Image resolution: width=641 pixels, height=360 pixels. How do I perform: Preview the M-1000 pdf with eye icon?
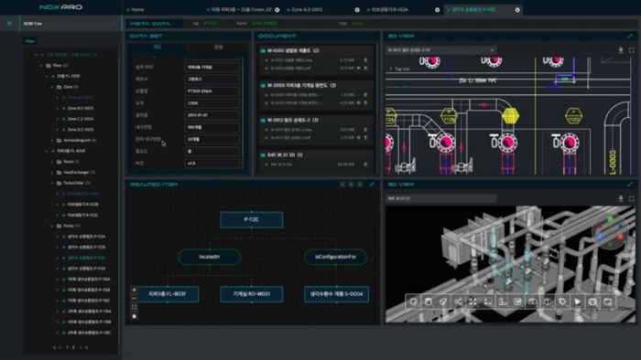pos(359,69)
